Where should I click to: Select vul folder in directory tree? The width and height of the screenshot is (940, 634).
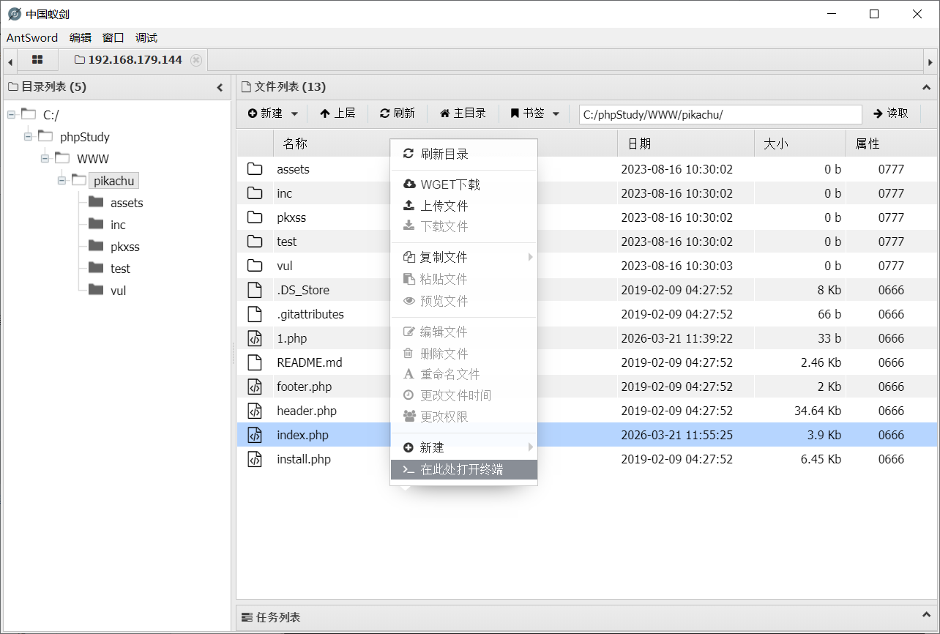tap(118, 291)
